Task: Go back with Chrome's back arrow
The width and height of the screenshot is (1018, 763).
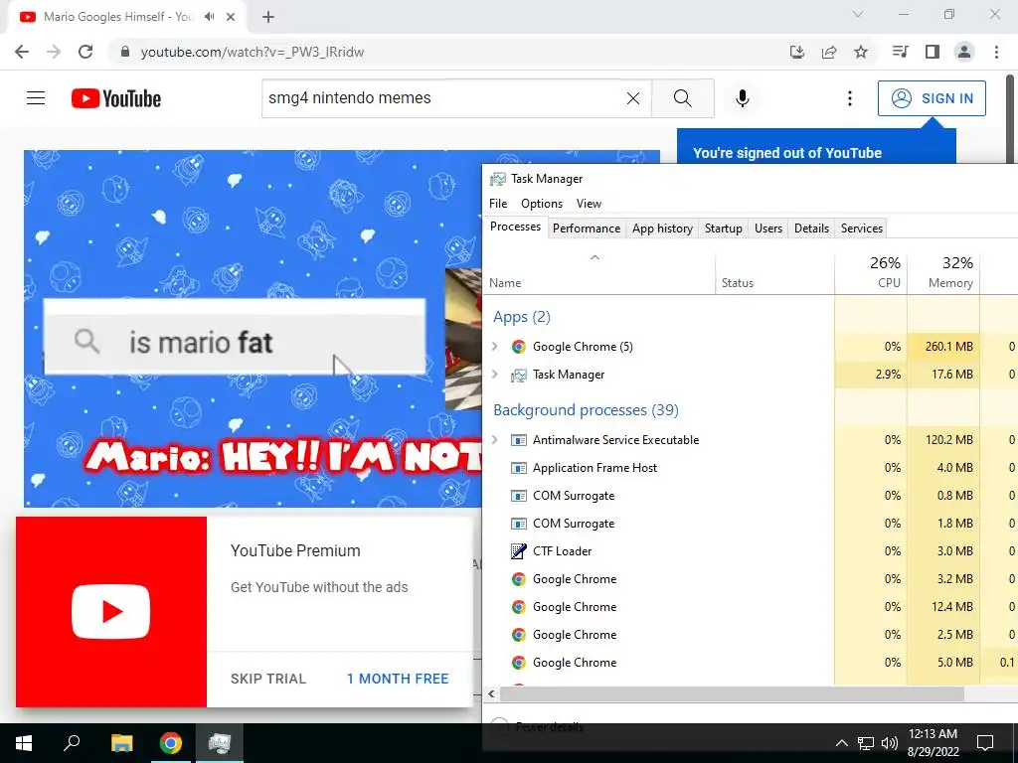Action: click(22, 52)
